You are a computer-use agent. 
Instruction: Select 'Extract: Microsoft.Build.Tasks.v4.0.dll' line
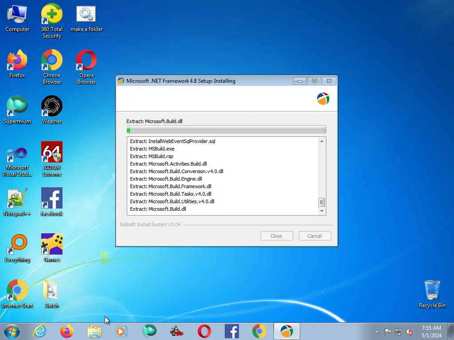coord(171,194)
